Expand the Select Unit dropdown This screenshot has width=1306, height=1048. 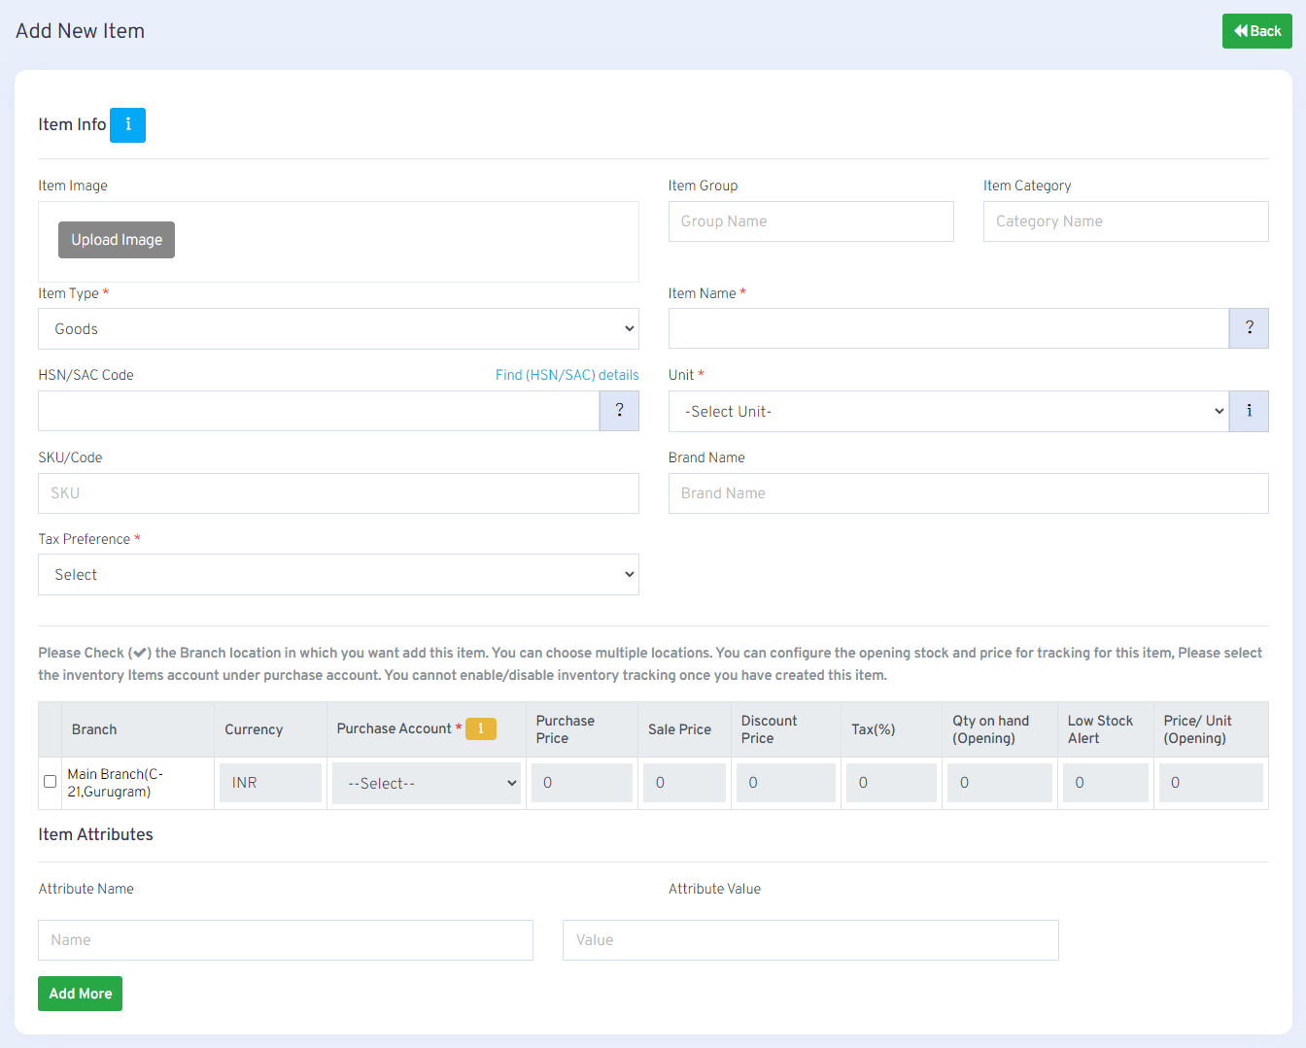(948, 412)
